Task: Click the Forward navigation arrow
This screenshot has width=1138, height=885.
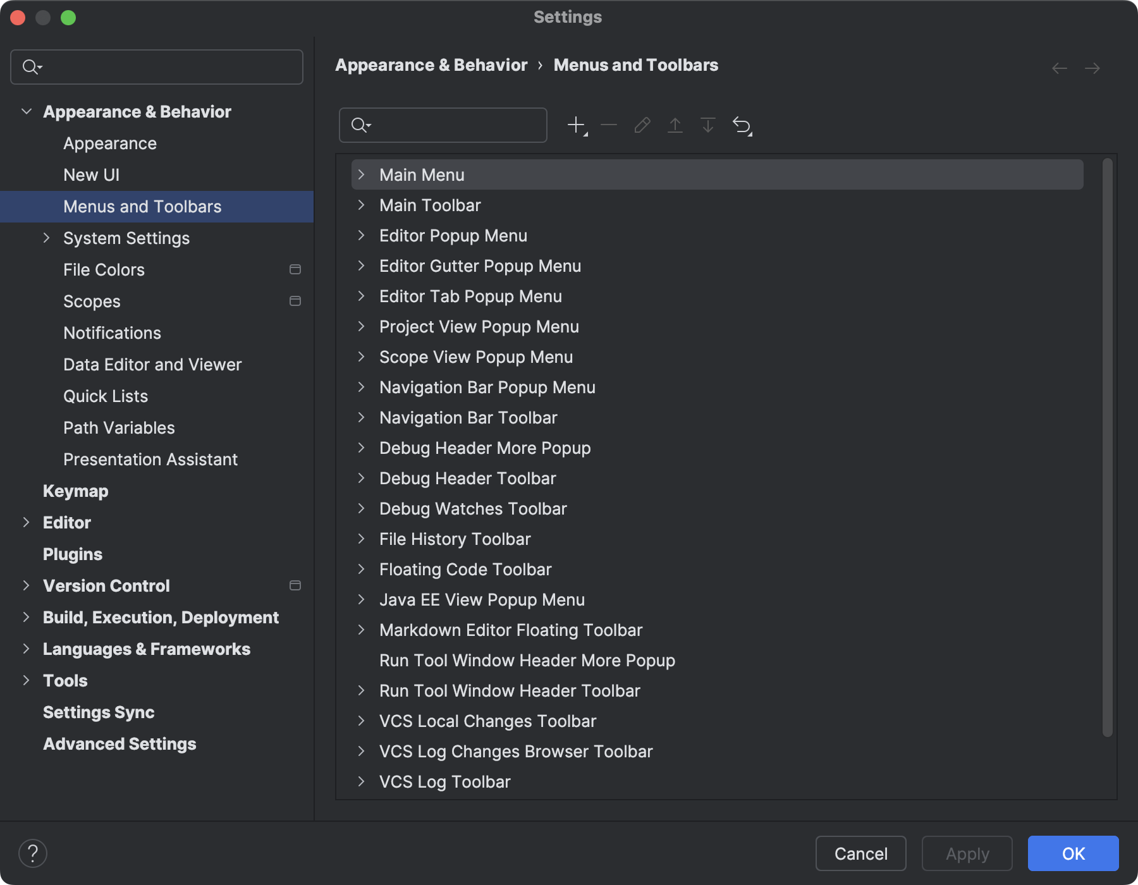Action: click(x=1092, y=68)
